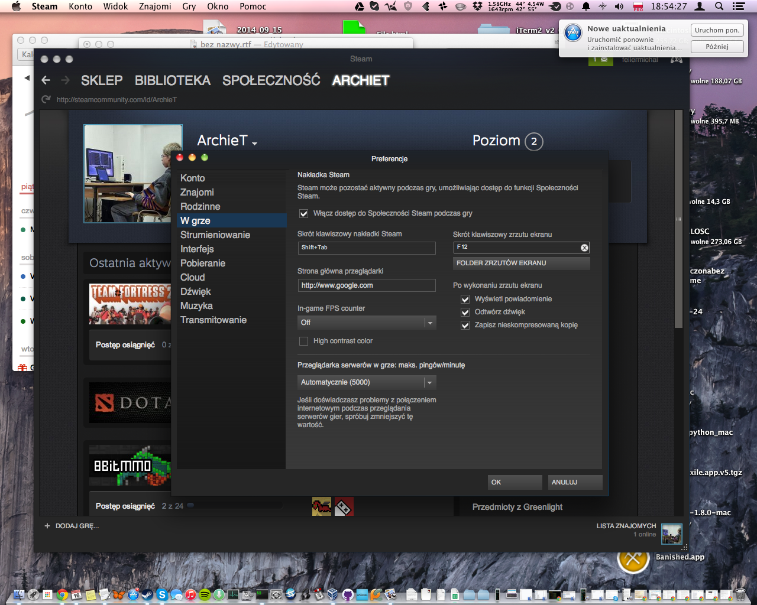Clear the F12 screenshot shortcut field
Image resolution: width=757 pixels, height=605 pixels.
584,248
